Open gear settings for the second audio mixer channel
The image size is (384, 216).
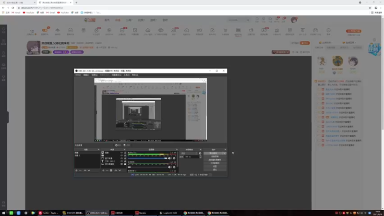174,167
